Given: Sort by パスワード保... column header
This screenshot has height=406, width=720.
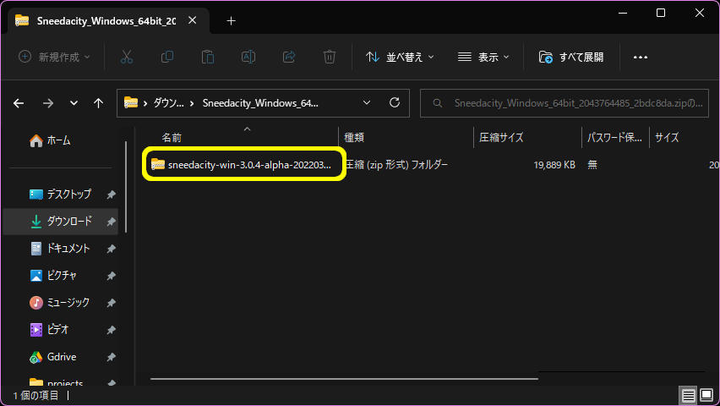Looking at the screenshot, I should [x=614, y=138].
